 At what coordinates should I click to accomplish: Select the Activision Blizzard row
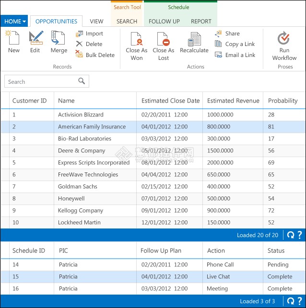click(x=153, y=114)
